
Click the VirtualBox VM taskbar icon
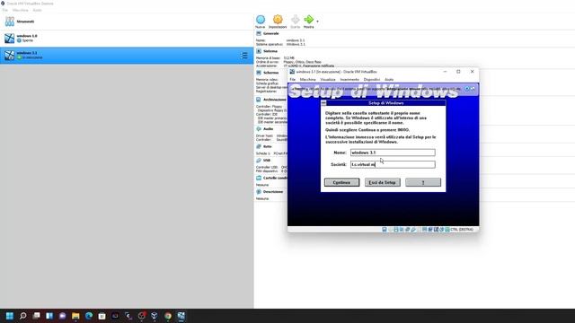tap(181, 316)
